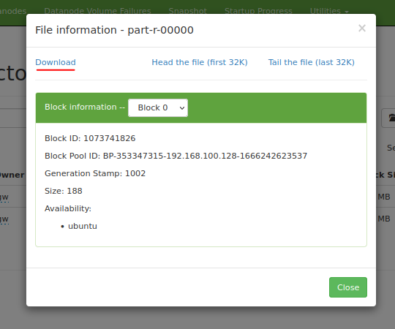Click the ubuntu availability entry
Image resolution: width=395 pixels, height=329 pixels.
[83, 226]
